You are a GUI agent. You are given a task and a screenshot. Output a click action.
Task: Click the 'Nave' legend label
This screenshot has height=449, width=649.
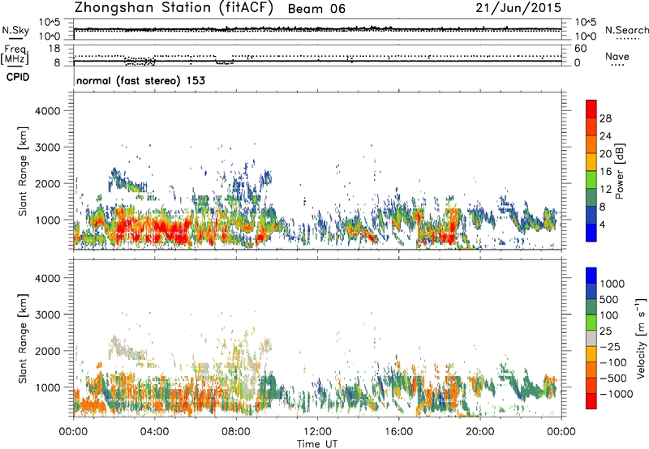617,56
